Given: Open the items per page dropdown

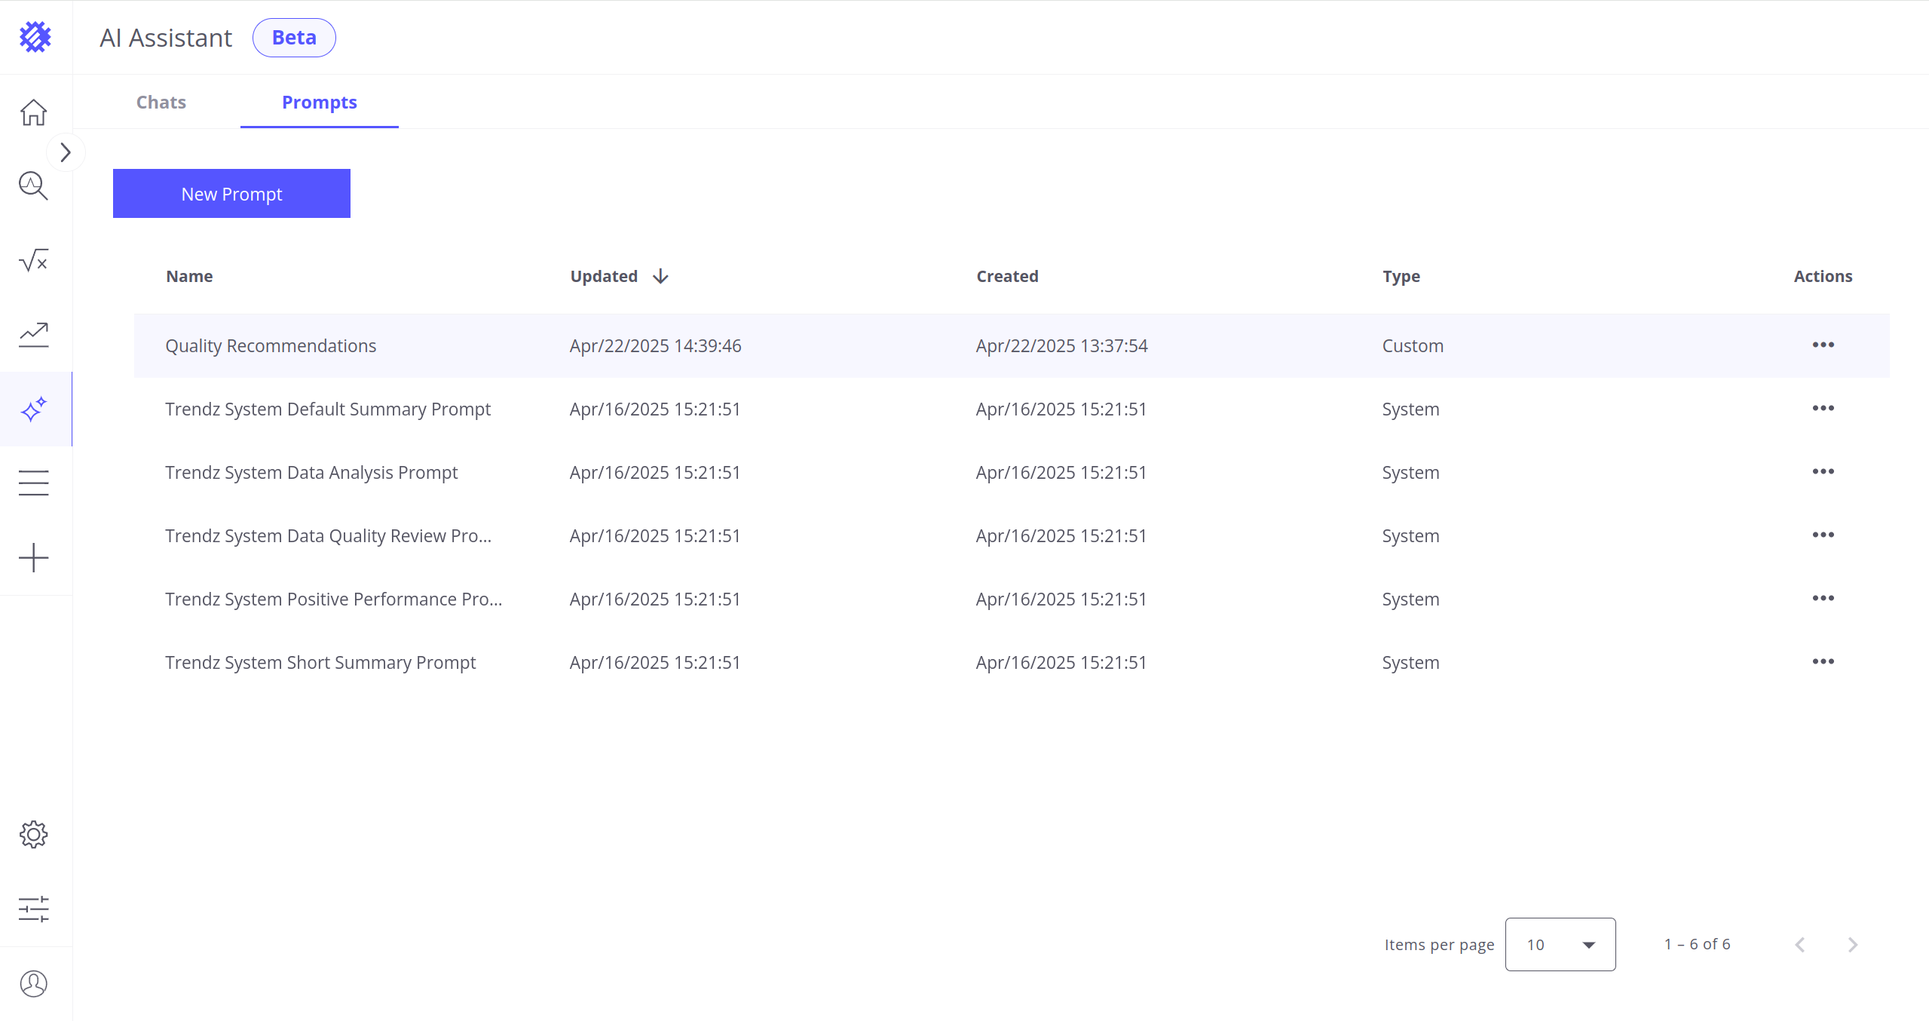Looking at the screenshot, I should coord(1560,944).
